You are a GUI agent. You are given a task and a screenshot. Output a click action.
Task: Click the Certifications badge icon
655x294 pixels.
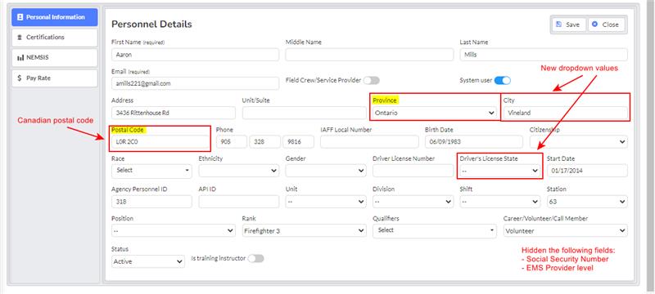tap(20, 38)
